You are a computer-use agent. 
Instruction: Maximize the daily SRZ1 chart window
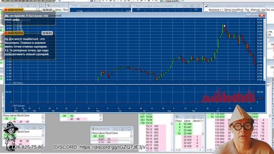255,15
